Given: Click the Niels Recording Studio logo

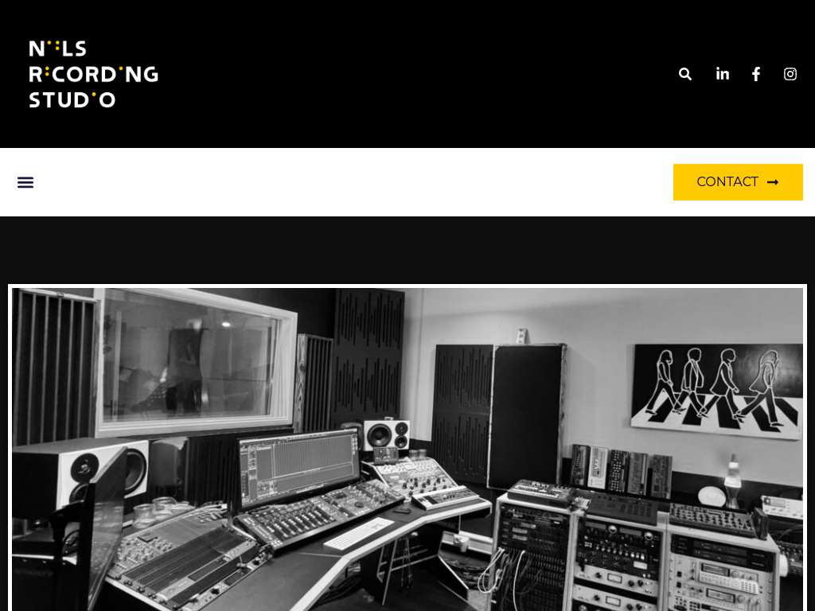Looking at the screenshot, I should tap(94, 74).
